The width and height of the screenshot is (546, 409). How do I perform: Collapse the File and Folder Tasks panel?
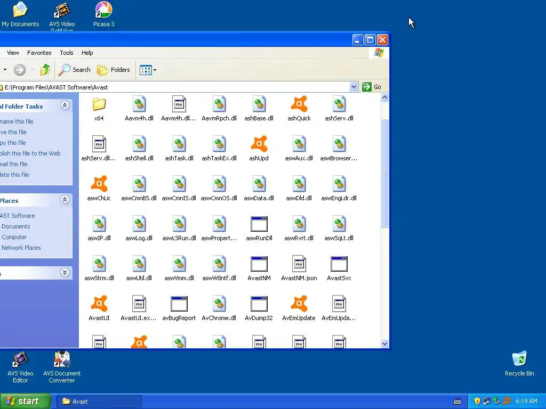tap(65, 105)
